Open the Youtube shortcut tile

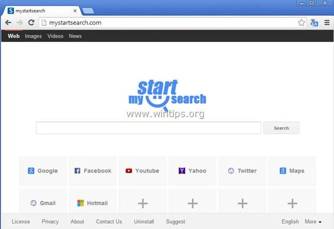coord(142,171)
